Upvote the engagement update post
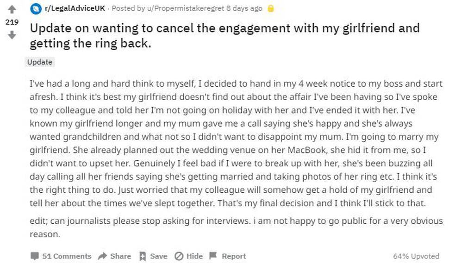This screenshot has height=272, width=449. point(12,9)
